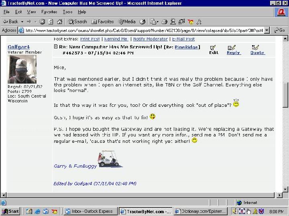The width and height of the screenshot is (289, 216).
Task: Click the Forward arrow button
Action: pyautogui.click(x=29, y=22)
